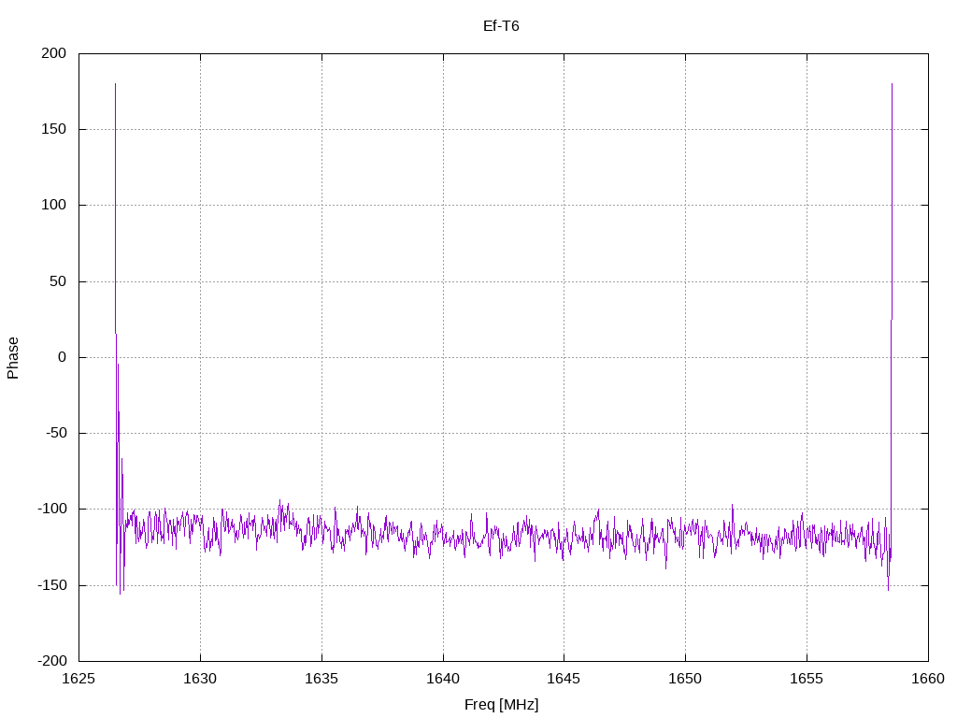The width and height of the screenshot is (957, 718).
Task: Click the x-axis tick label '1660'
Action: (928, 679)
